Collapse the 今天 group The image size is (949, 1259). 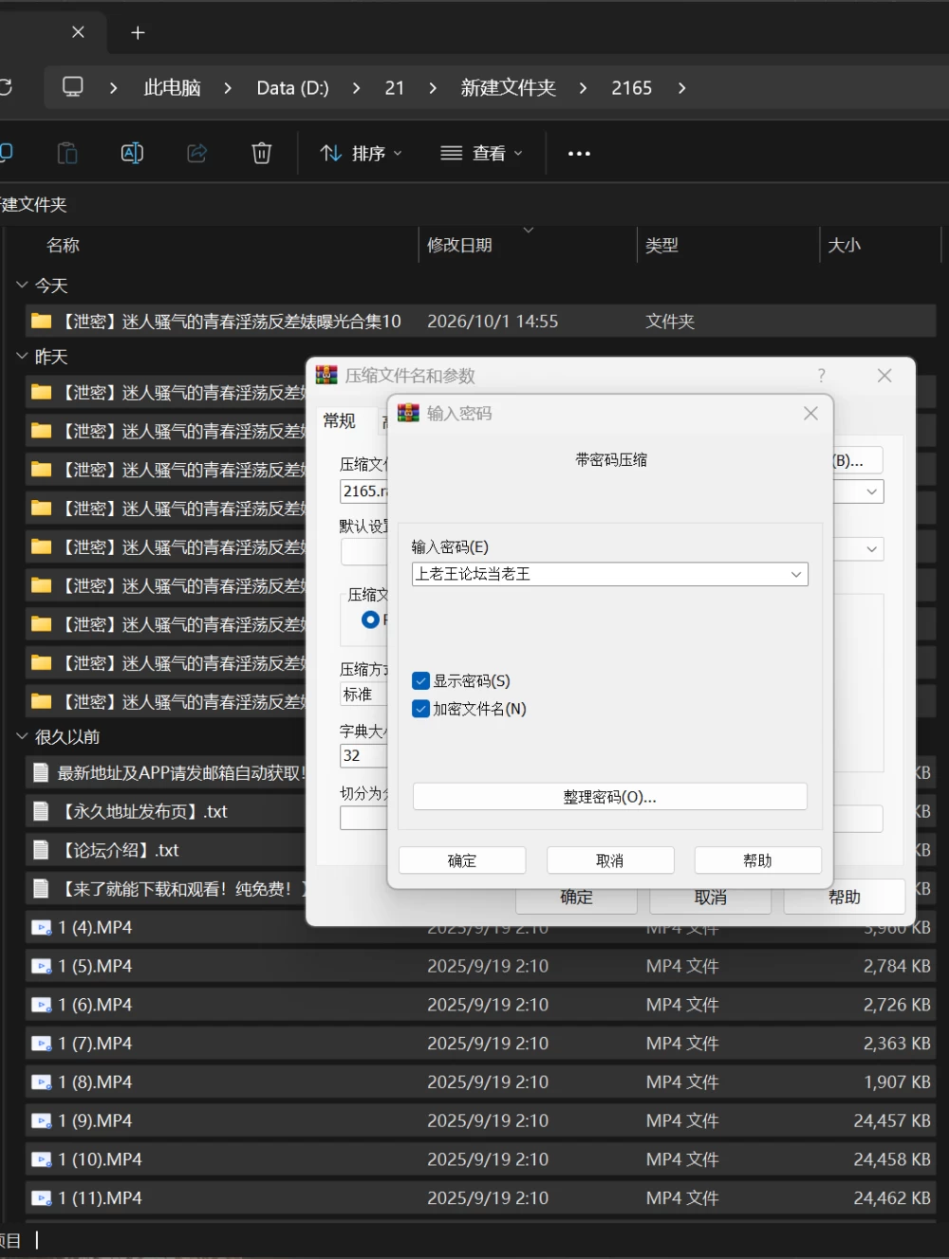[22, 285]
